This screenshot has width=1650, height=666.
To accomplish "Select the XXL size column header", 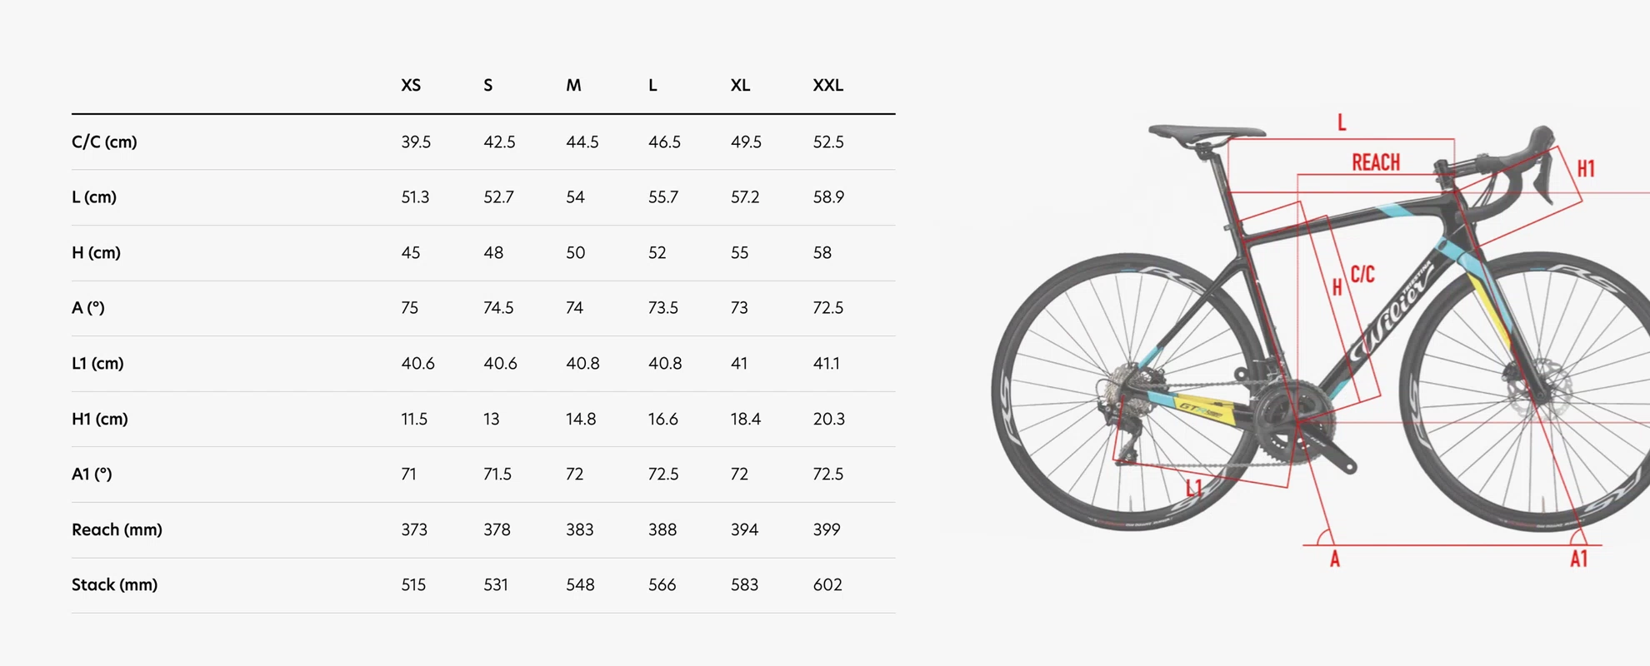I will (828, 86).
